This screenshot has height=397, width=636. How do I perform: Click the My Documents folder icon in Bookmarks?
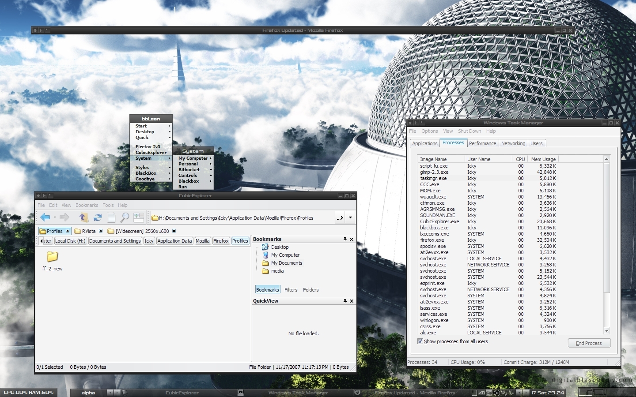[265, 263]
